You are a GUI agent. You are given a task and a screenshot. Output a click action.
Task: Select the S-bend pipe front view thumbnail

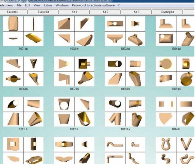click(x=115, y=144)
